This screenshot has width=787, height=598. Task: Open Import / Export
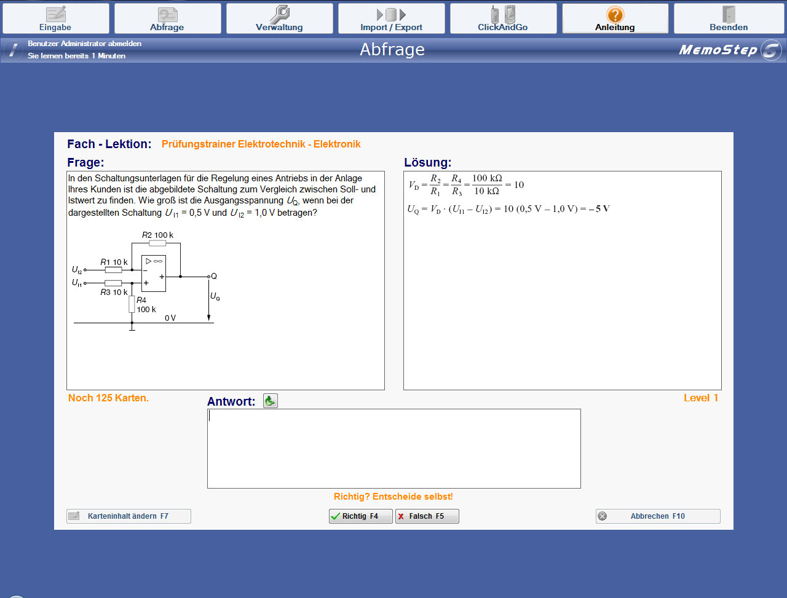coord(391,18)
